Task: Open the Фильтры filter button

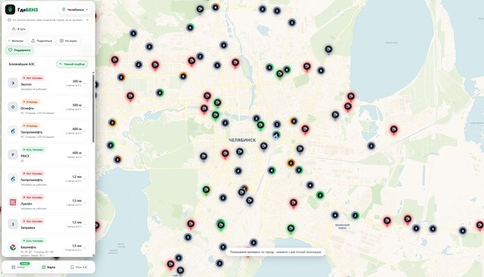Action: click(15, 41)
